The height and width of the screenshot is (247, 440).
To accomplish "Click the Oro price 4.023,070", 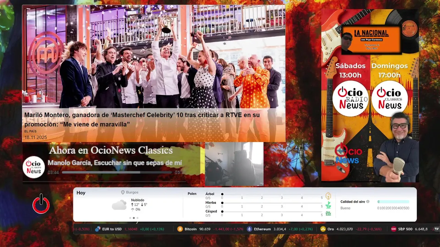I will tap(344, 229).
